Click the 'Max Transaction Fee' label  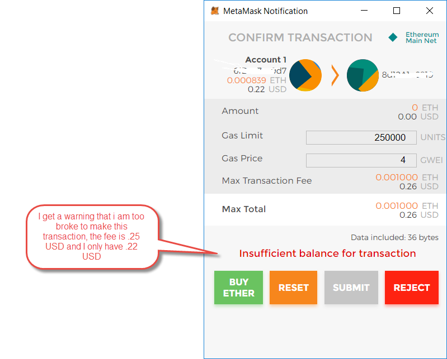pos(267,181)
